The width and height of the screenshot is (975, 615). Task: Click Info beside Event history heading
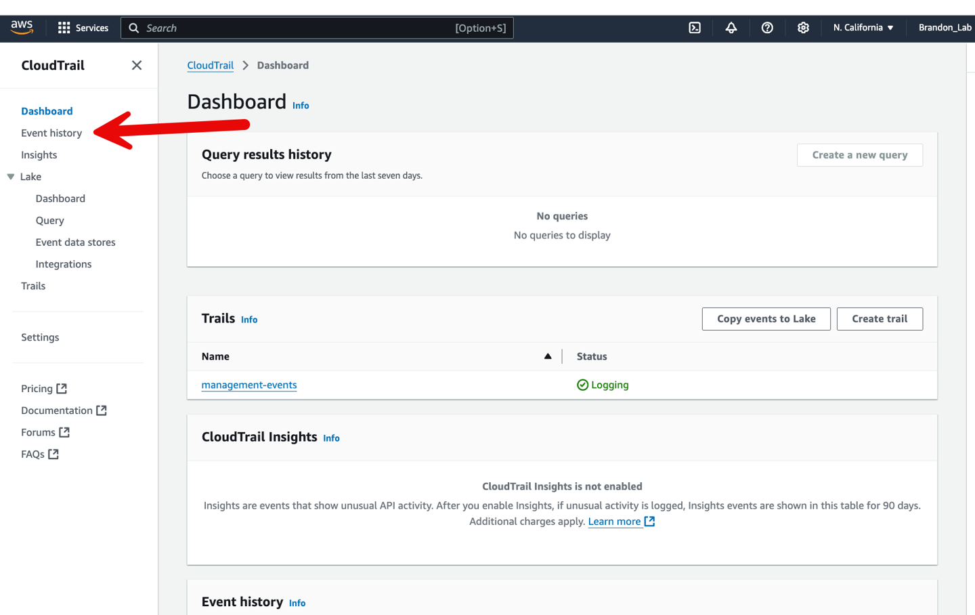[297, 603]
